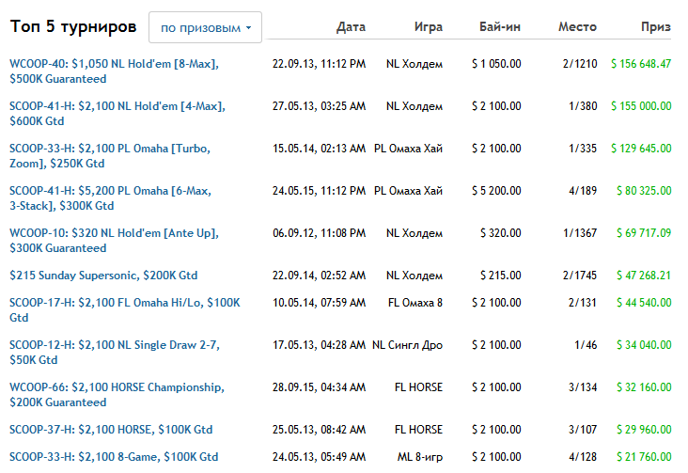This screenshot has height=473, width=688.
Task: Open the $215 Sunday Supersonic tournament link
Action: [103, 276]
